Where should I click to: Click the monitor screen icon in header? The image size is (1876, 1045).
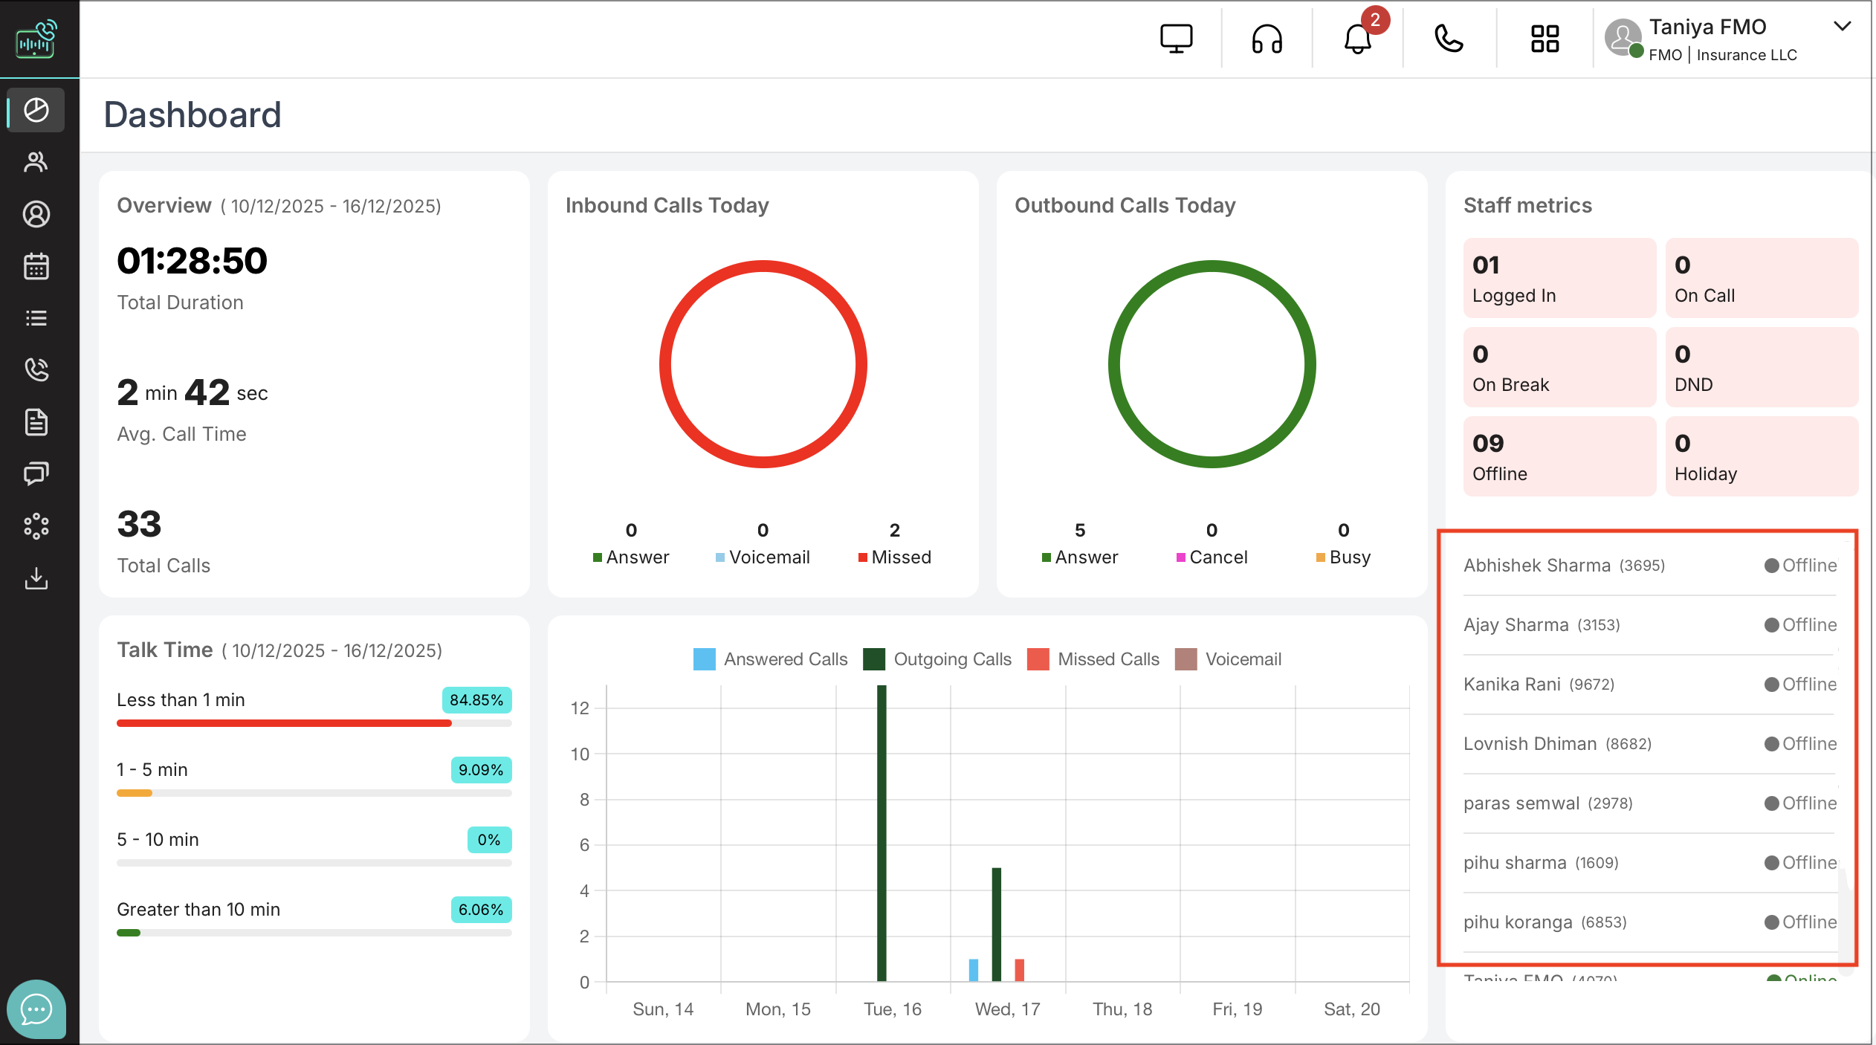(1176, 39)
